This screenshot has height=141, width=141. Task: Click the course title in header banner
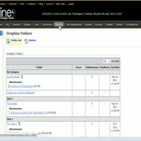82,14
